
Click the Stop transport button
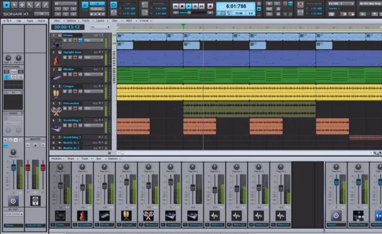point(182,6)
